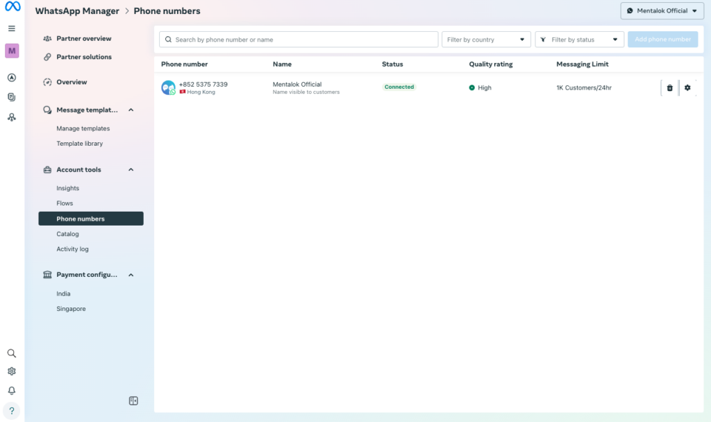Image resolution: width=711 pixels, height=422 pixels.
Task: Open the documents icon in left rail
Action: coord(12,97)
